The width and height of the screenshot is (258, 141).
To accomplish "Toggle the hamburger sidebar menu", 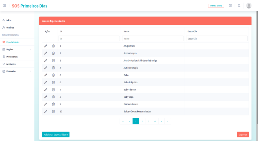I will (4, 6).
